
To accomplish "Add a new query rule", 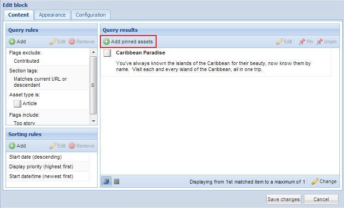I will point(17,42).
